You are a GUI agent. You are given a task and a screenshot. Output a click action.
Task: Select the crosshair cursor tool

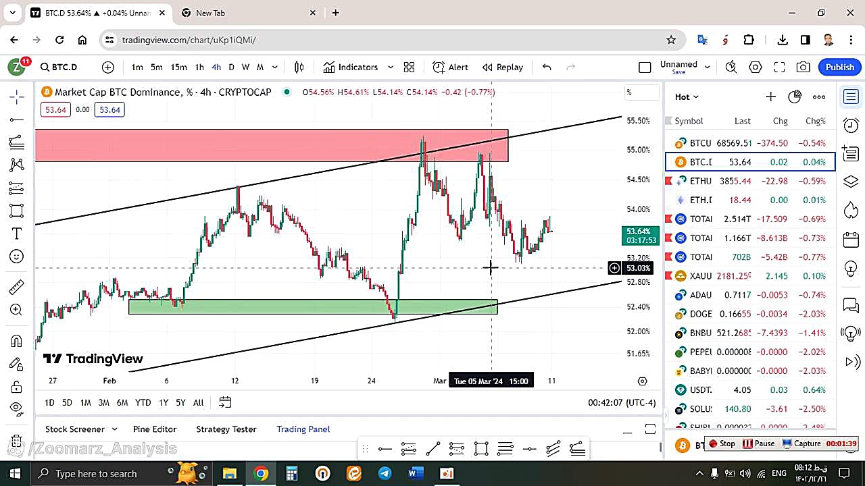point(17,97)
